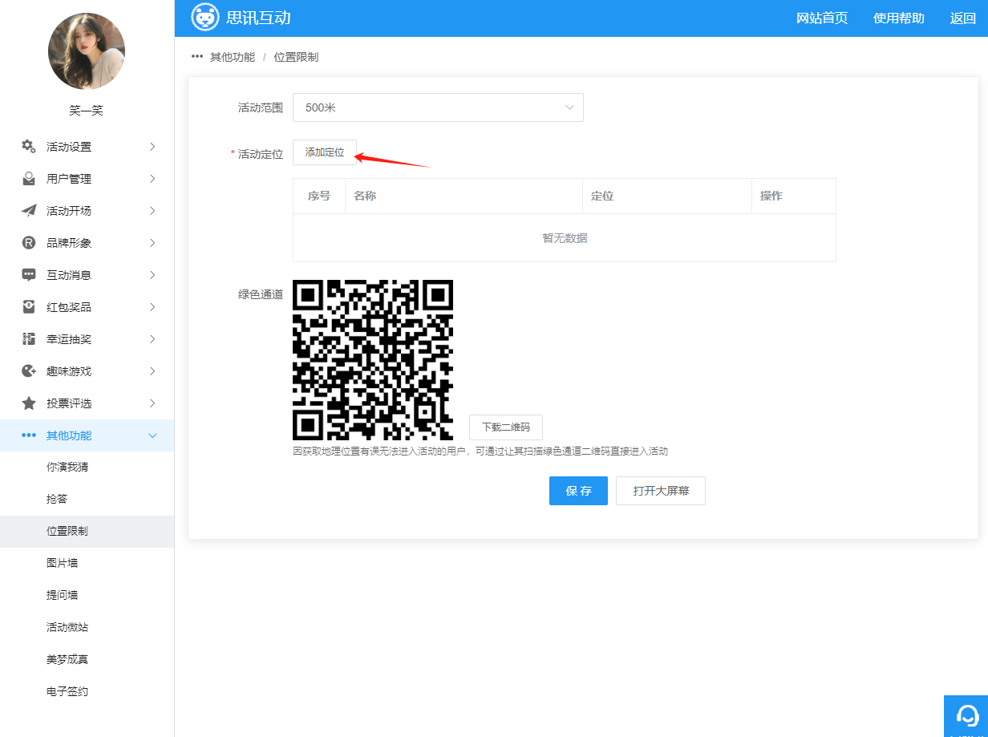Click the 幸运抽奖 icon
Image resolution: width=988 pixels, height=737 pixels.
tap(29, 339)
